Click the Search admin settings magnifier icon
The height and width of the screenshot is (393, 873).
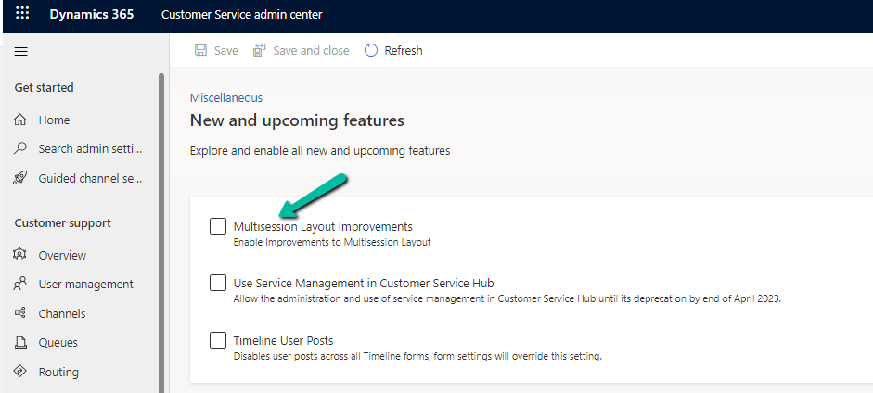click(x=20, y=149)
